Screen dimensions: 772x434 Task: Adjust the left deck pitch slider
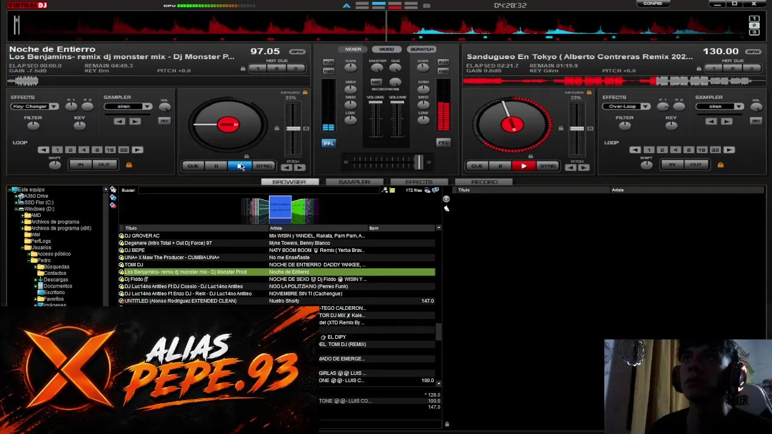click(293, 128)
